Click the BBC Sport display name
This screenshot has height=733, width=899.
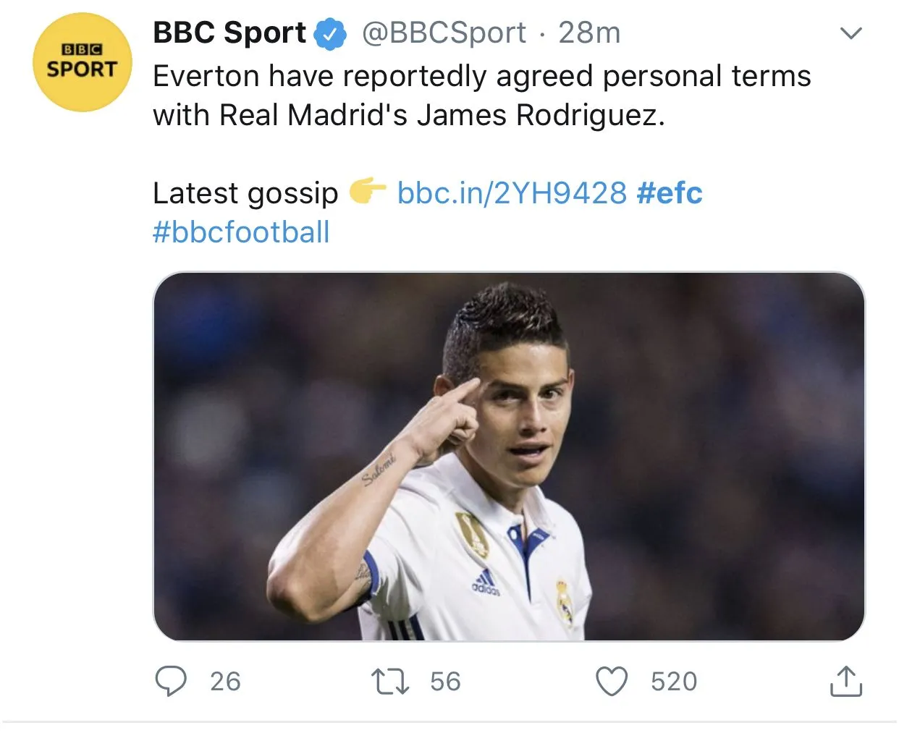(x=229, y=33)
